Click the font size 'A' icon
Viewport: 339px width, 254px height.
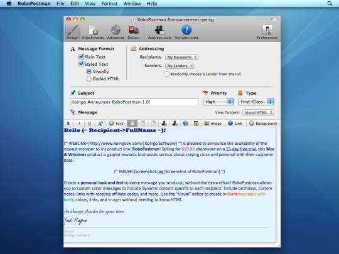click(100, 124)
